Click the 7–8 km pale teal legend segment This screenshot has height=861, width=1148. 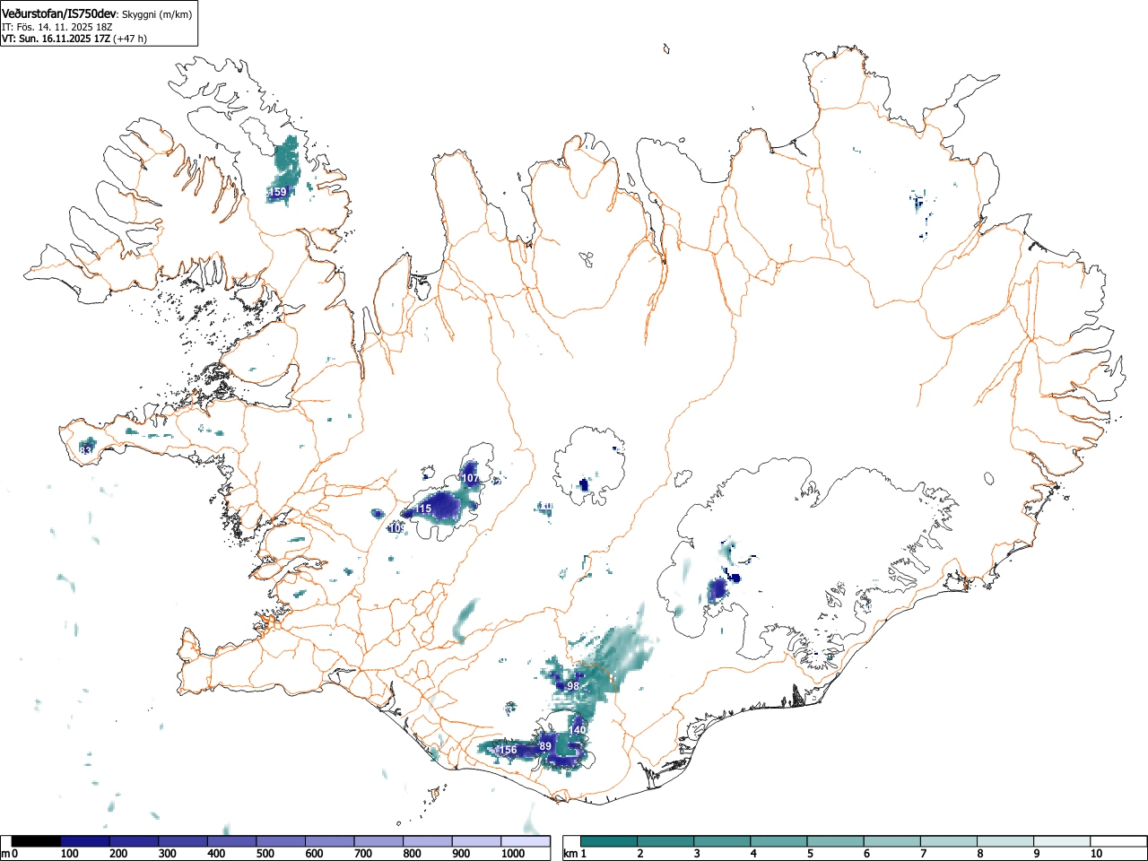(x=949, y=841)
